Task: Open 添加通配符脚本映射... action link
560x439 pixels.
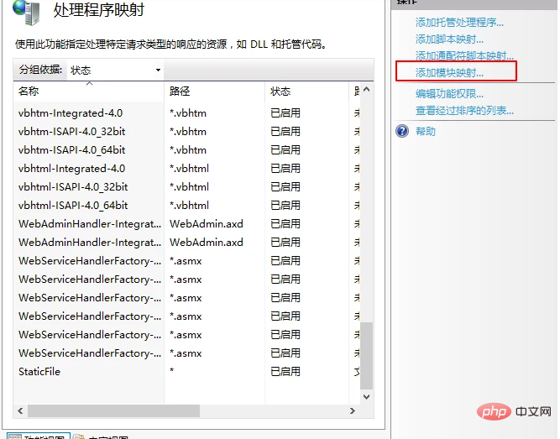Action: coord(464,55)
